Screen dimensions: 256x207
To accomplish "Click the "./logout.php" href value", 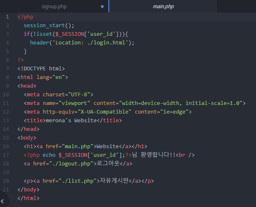I will pos(71,163).
